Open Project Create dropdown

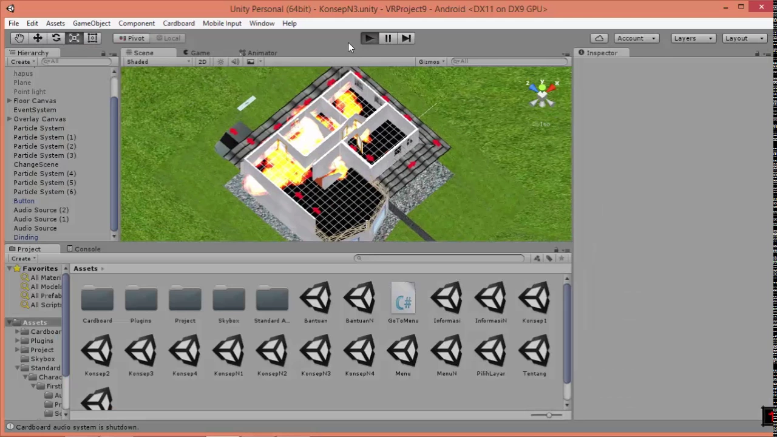23,259
